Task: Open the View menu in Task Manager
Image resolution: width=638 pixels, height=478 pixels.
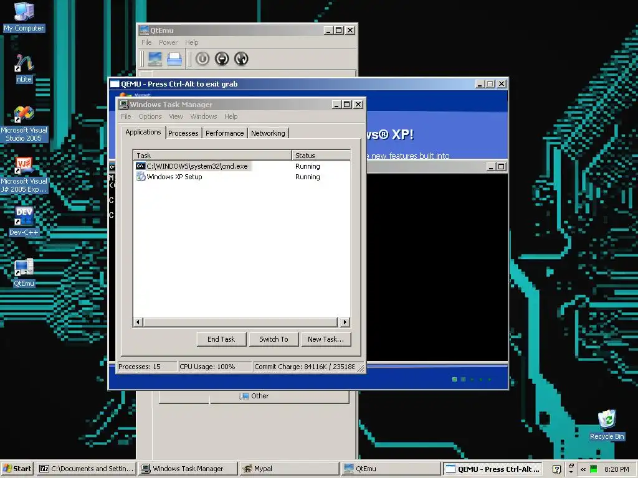Action: coord(176,116)
